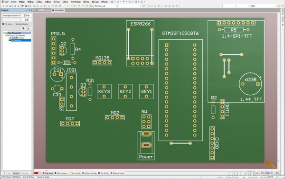Select the File View radio button

point(3,24)
